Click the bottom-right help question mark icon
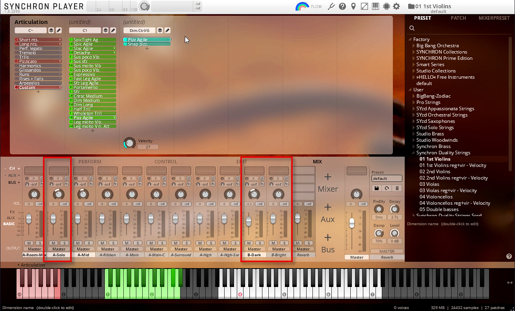This screenshot has width=515, height=311. tap(509, 256)
